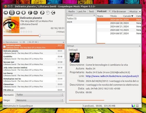Click blue-green level indicator in status bar

pyautogui.click(x=133, y=106)
